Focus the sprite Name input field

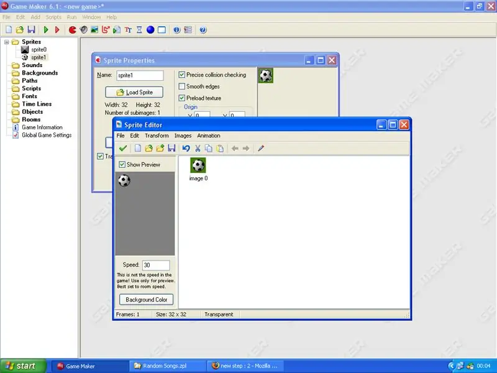point(140,75)
